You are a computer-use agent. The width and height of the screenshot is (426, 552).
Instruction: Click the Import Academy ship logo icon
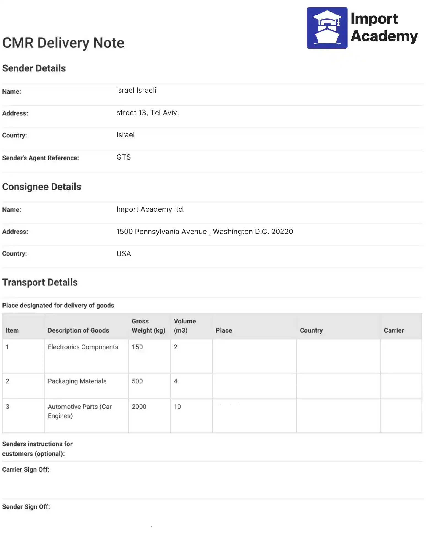click(327, 28)
